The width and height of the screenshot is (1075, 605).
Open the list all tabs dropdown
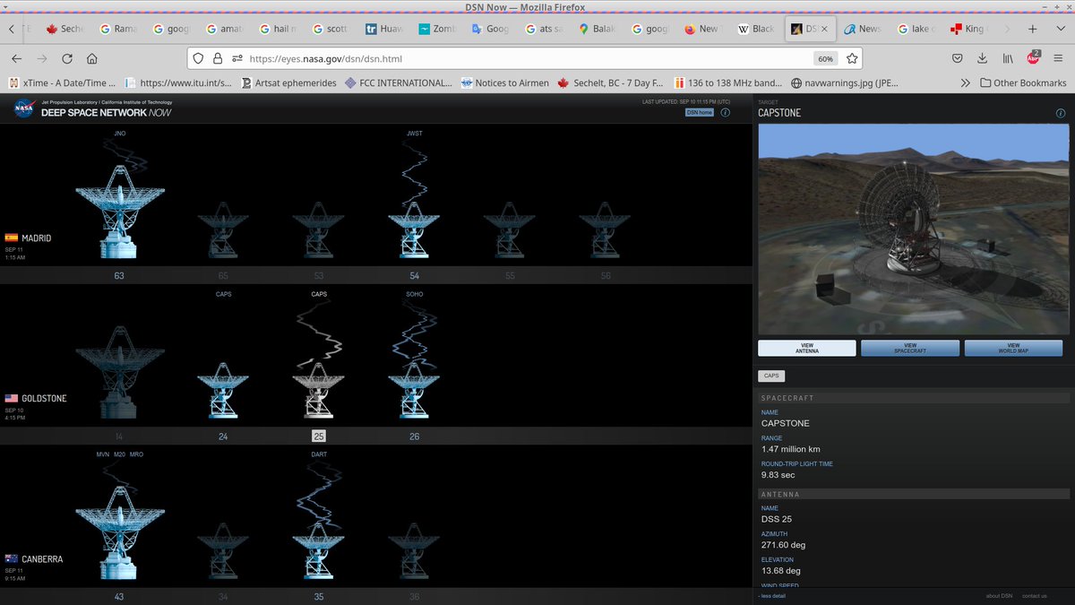click(1060, 29)
